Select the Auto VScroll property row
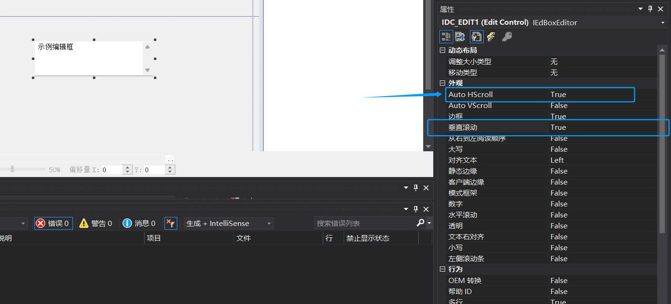671x304 pixels. click(x=551, y=105)
